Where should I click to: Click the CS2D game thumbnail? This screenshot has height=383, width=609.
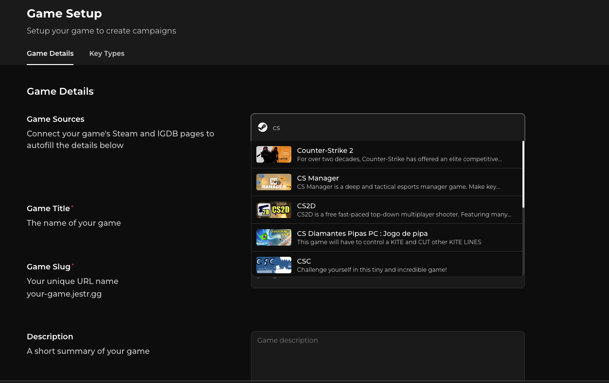click(x=274, y=210)
